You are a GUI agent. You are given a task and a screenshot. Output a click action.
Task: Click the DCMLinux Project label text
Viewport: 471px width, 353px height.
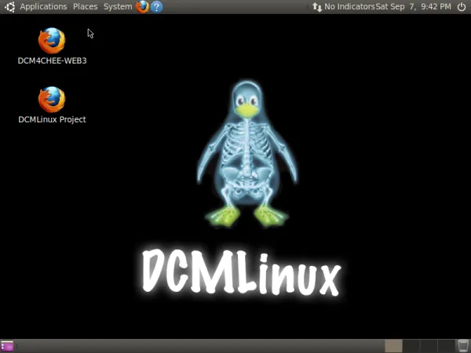52,119
